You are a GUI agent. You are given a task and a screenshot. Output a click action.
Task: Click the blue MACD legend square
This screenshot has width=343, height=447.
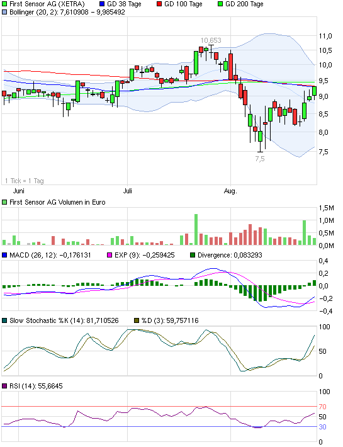point(4,255)
